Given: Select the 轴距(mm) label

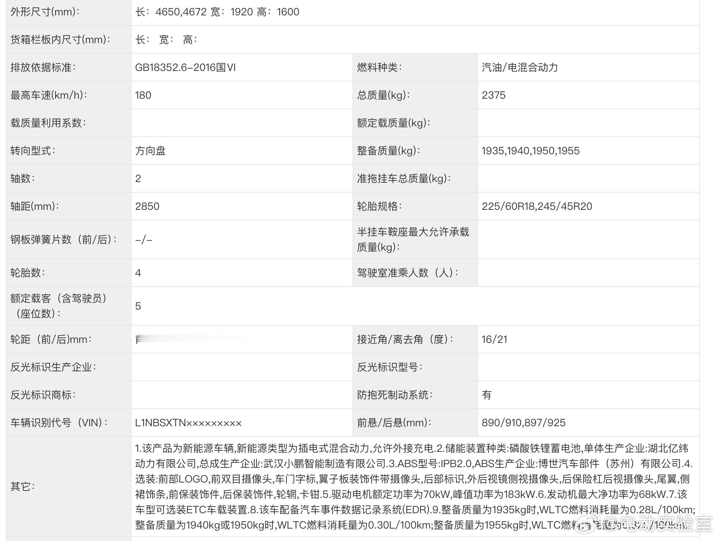Looking at the screenshot, I should pos(35,206).
